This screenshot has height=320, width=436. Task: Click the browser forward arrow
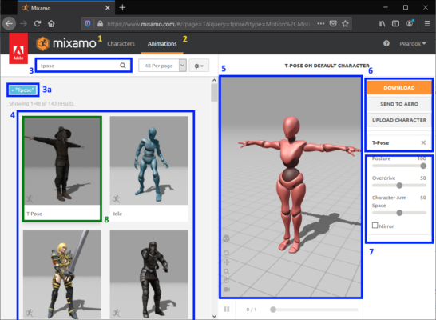23,24
